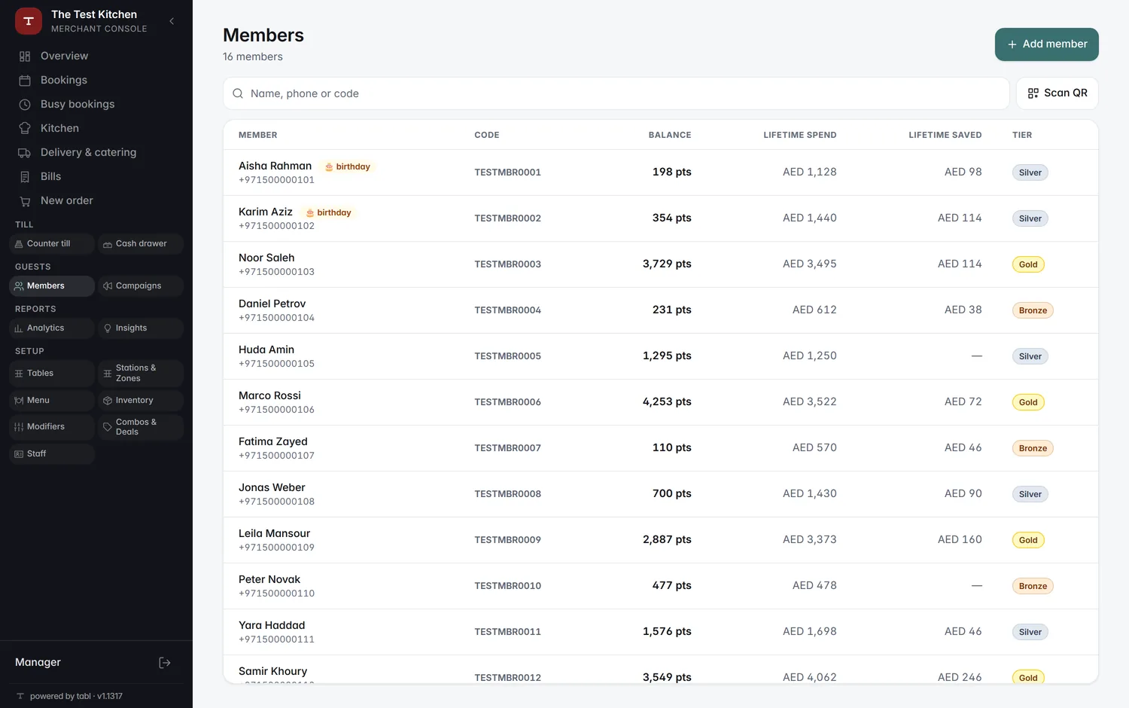Click the logout icon next to Manager
Image resolution: width=1129 pixels, height=708 pixels.
click(165, 663)
